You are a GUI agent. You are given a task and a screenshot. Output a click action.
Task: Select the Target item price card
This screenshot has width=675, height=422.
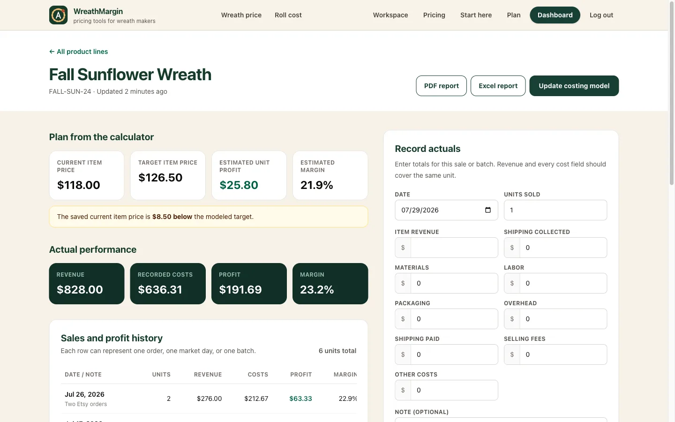(x=168, y=175)
